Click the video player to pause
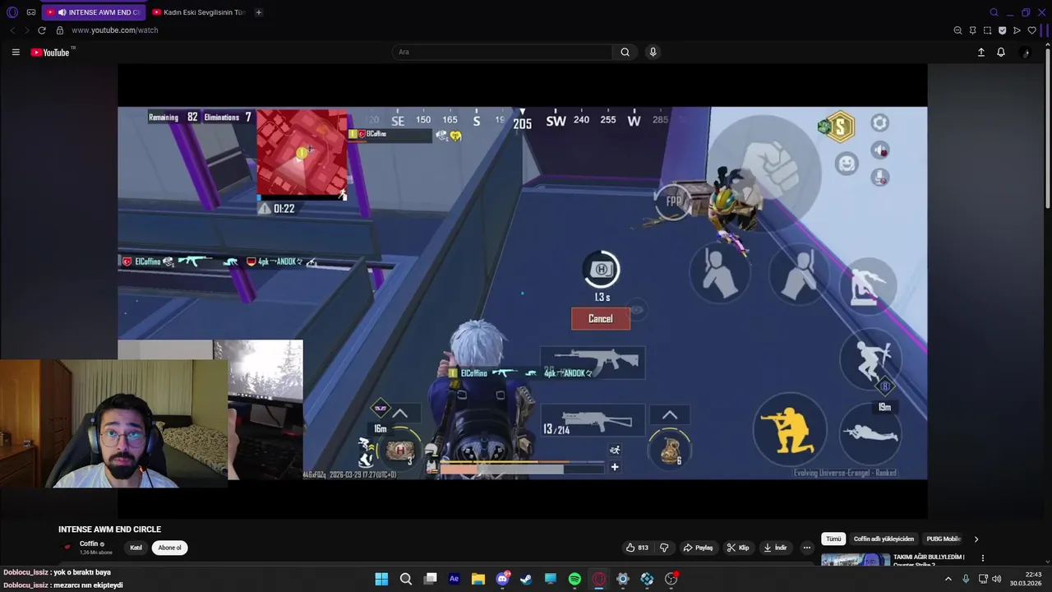Viewport: 1052px width, 592px height. pos(523,292)
